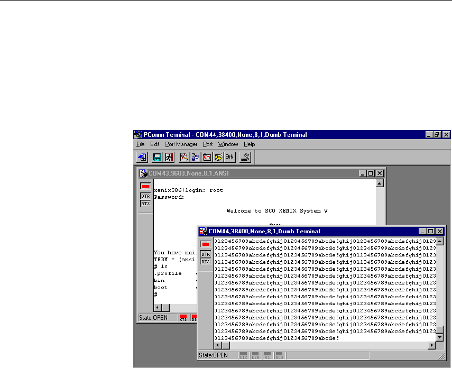Click DSR indicator in COM44 status bar
The height and width of the screenshot is (368, 452).
pos(255,356)
